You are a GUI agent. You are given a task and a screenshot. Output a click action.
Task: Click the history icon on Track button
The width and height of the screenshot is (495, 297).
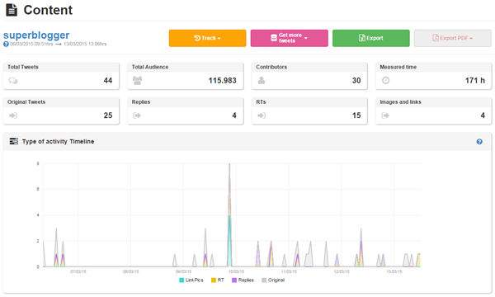tap(197, 38)
